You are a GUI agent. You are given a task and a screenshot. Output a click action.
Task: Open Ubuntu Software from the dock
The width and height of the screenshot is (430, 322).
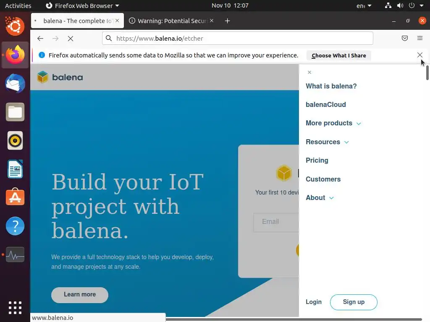15,197
